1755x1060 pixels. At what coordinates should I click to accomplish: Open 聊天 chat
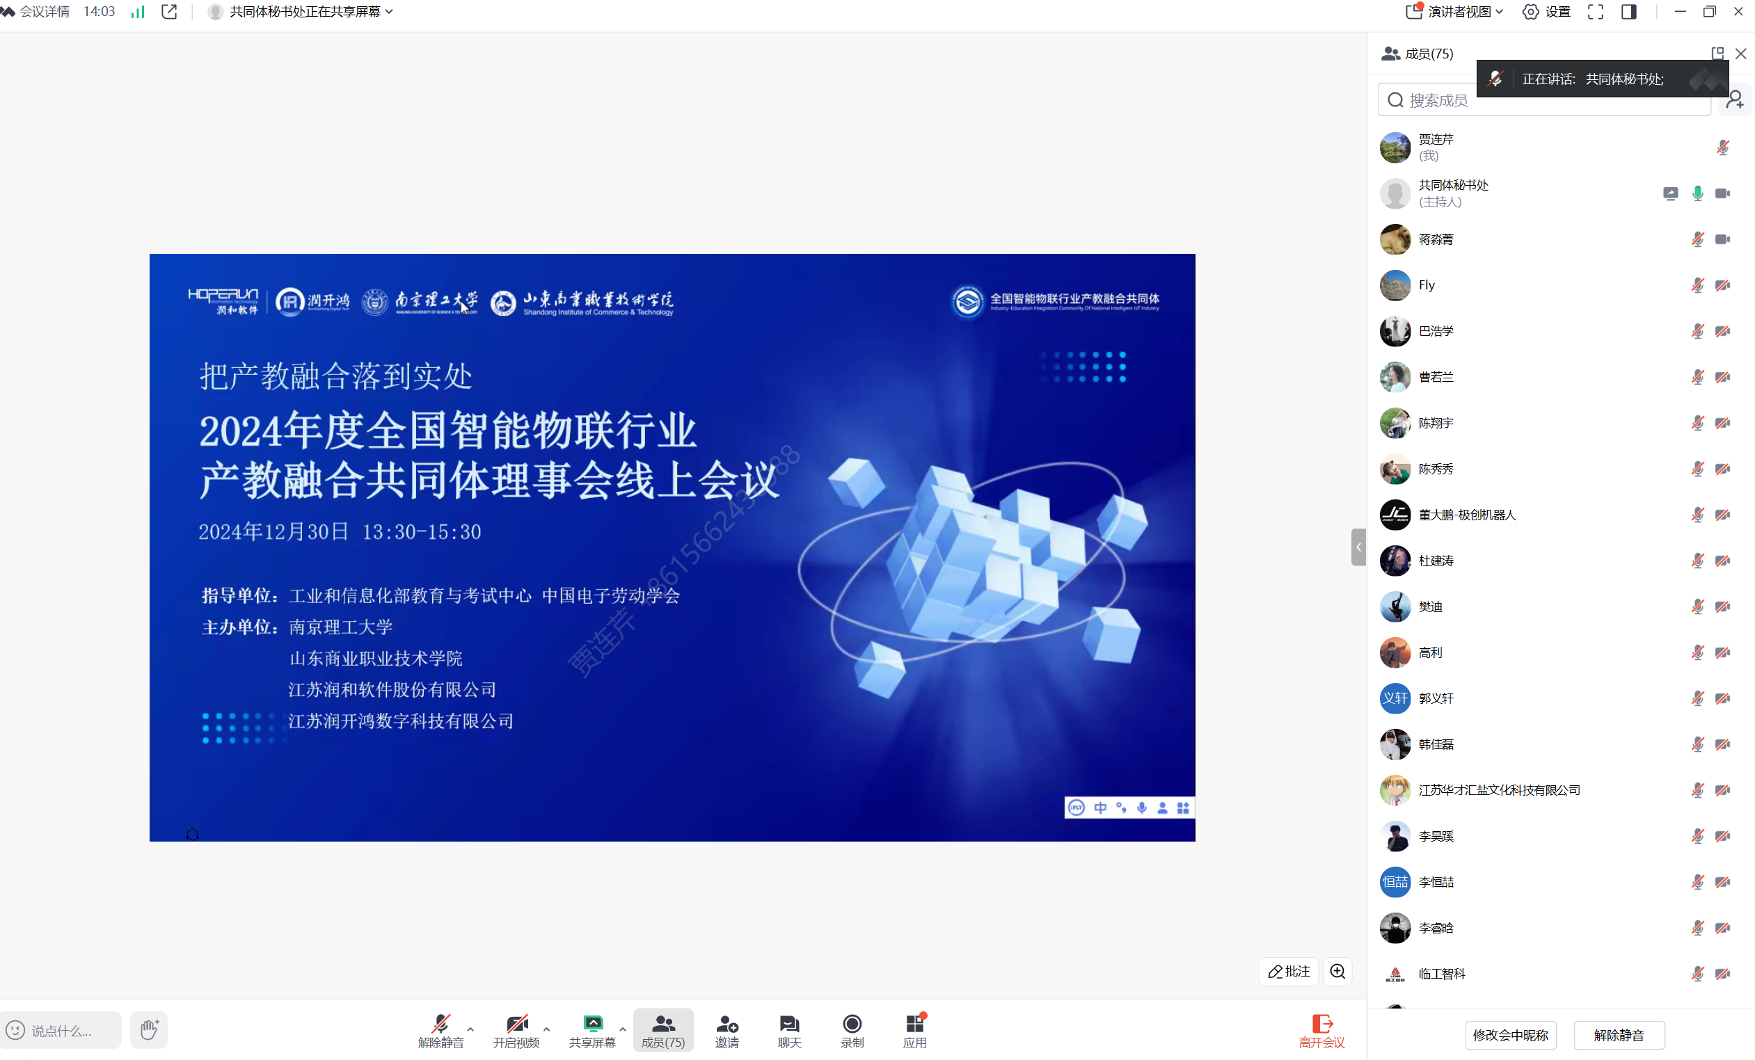coord(789,1031)
